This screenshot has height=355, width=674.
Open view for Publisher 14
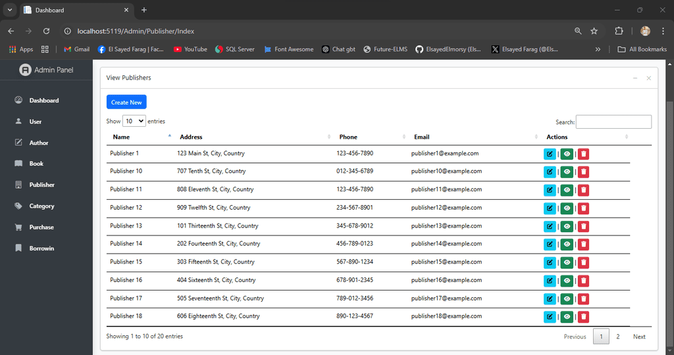click(x=567, y=245)
